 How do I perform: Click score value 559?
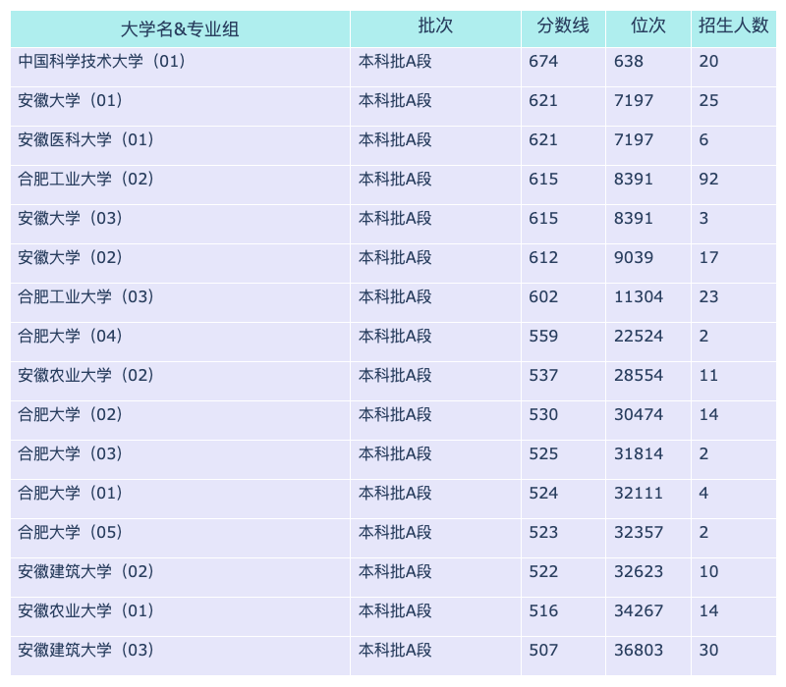click(543, 336)
